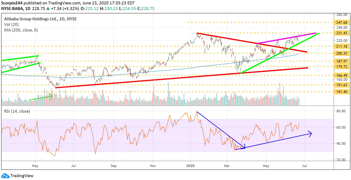
Task: Click the 187.97 price level label
Action: click(x=341, y=61)
